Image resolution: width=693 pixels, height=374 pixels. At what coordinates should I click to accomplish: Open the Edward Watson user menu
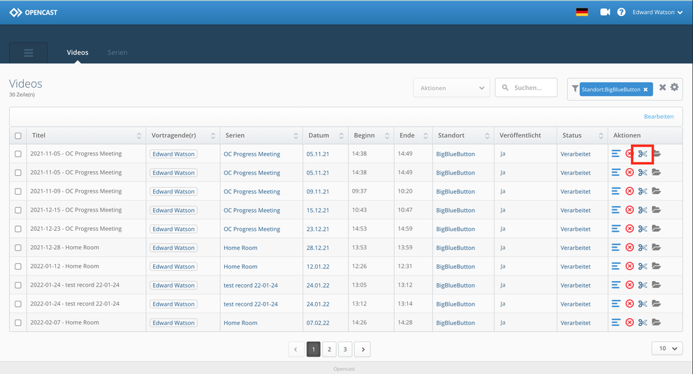(657, 12)
